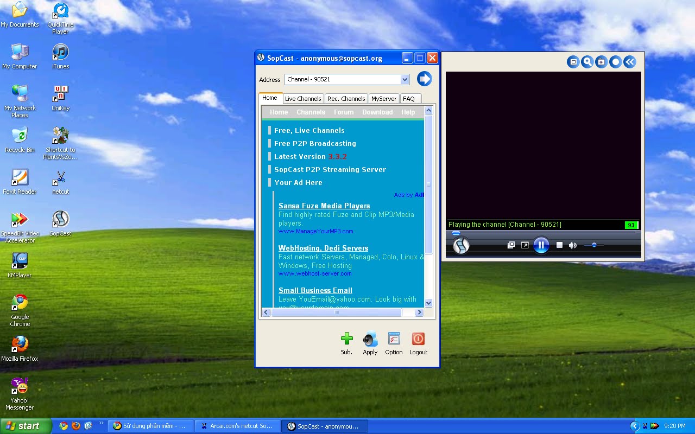Click the SopCast logo in the player bar

(461, 246)
